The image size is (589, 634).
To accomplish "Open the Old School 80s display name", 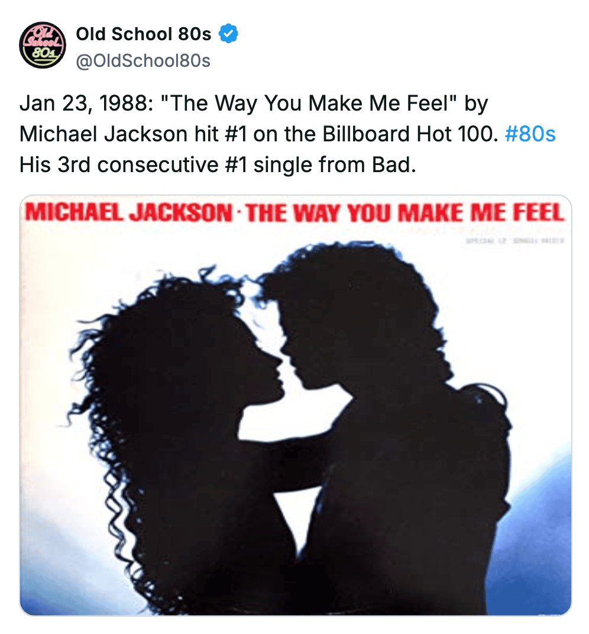I will pyautogui.click(x=144, y=34).
